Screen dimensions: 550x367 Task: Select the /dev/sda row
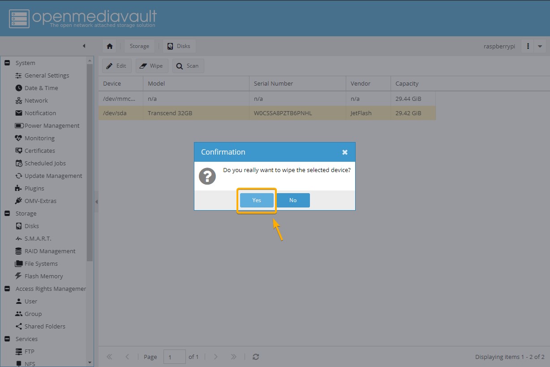pos(267,113)
